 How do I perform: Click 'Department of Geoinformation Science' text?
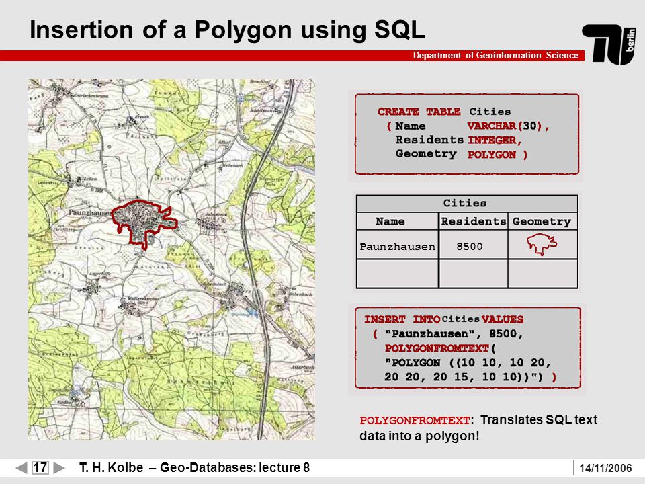pyautogui.click(x=496, y=56)
